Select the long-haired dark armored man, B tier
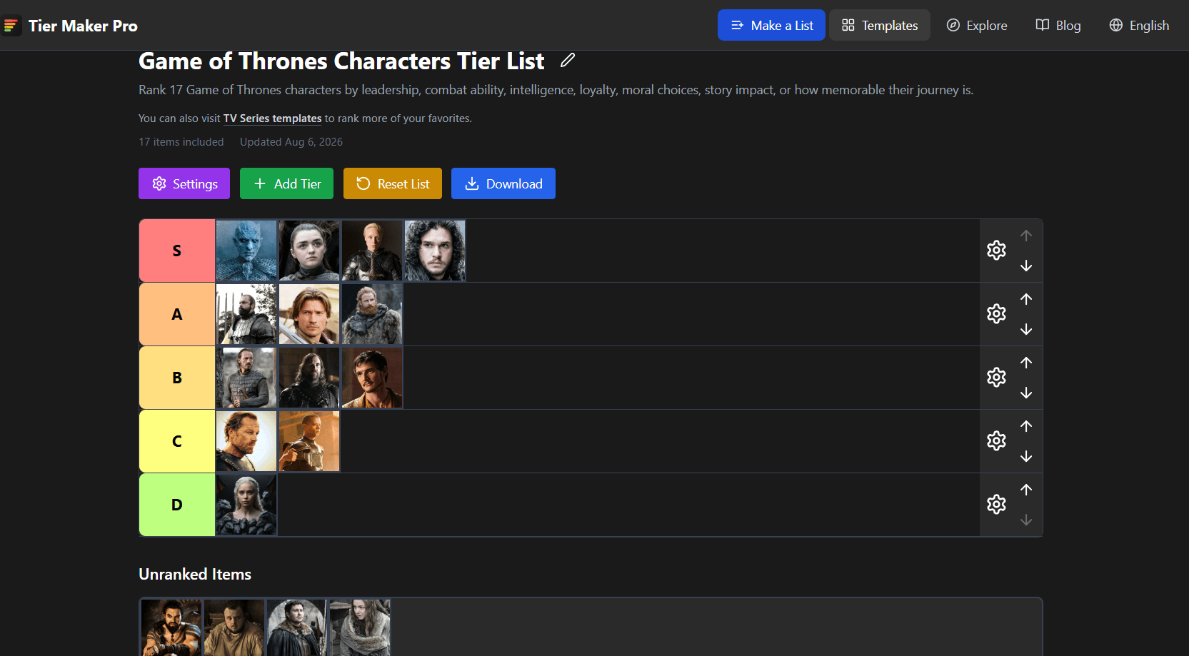The width and height of the screenshot is (1189, 656). (309, 378)
